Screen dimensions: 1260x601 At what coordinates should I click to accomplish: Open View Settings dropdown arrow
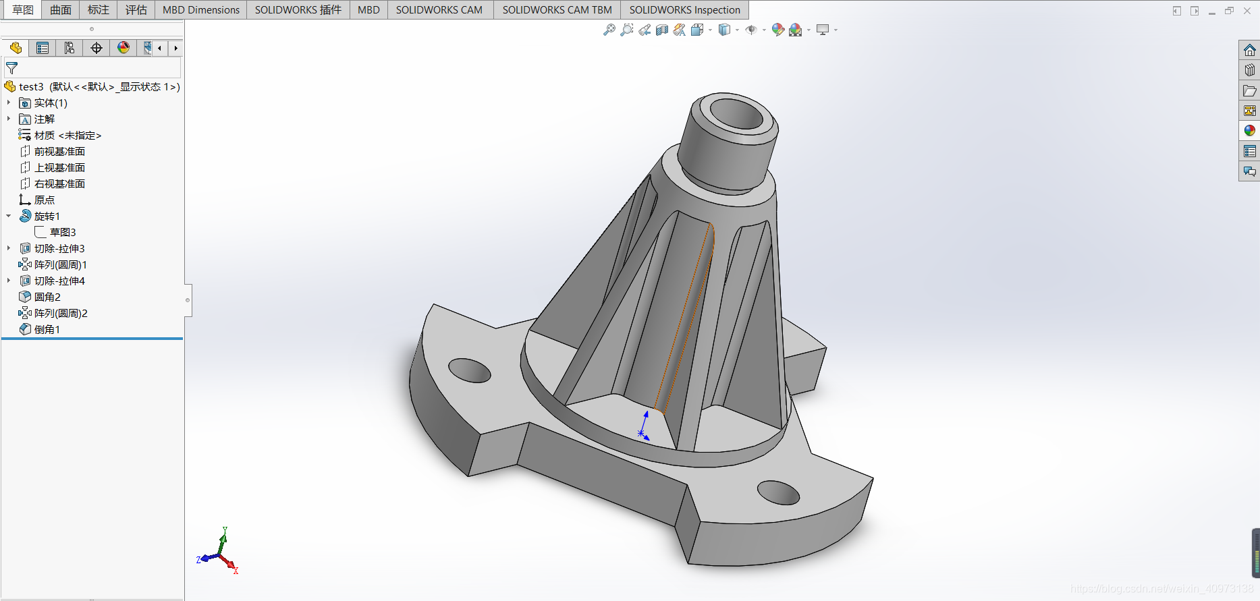[836, 30]
